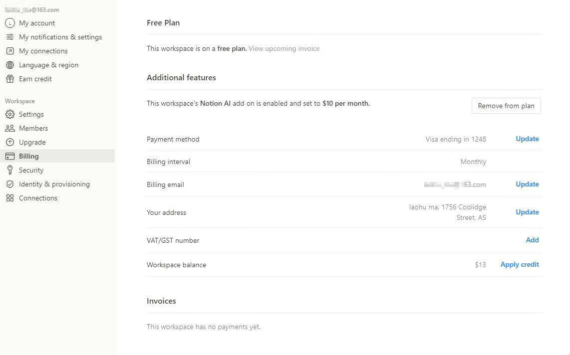The image size is (570, 355).
Task: Click the My connections arrow icon
Action: [x=10, y=51]
